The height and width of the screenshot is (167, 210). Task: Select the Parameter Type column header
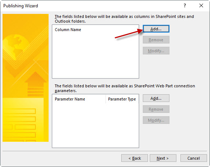[122, 99]
